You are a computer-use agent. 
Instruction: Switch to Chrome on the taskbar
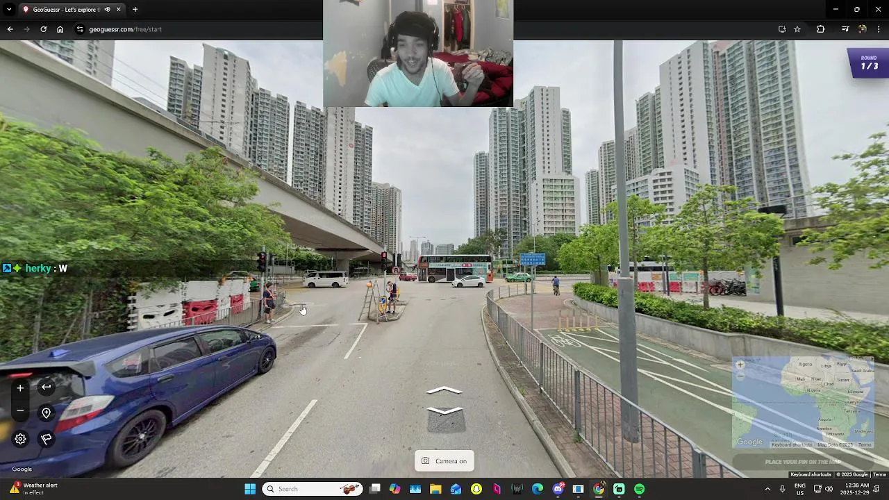pyautogui.click(x=599, y=489)
